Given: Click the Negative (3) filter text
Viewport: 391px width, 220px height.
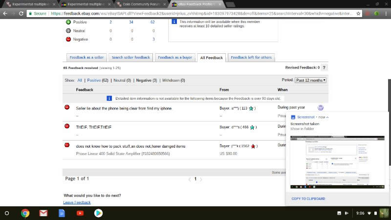Looking at the screenshot, I should pyautogui.click(x=146, y=80).
